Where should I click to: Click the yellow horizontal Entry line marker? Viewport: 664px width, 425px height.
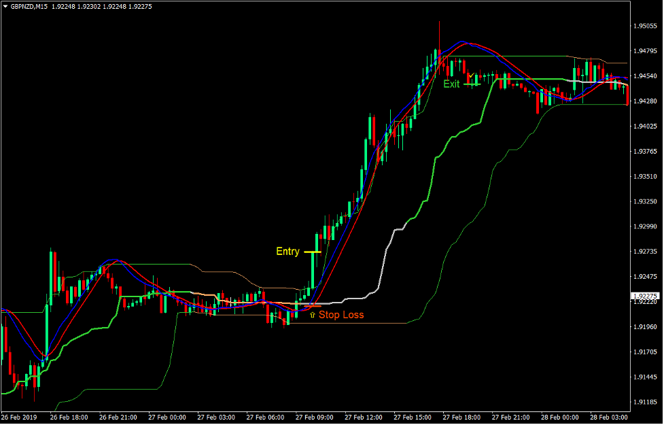(x=312, y=252)
